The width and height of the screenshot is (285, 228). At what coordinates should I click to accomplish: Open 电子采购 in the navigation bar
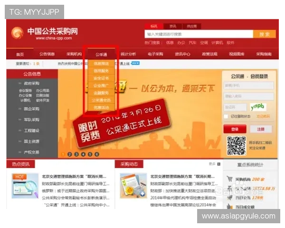pyautogui.click(x=155, y=54)
